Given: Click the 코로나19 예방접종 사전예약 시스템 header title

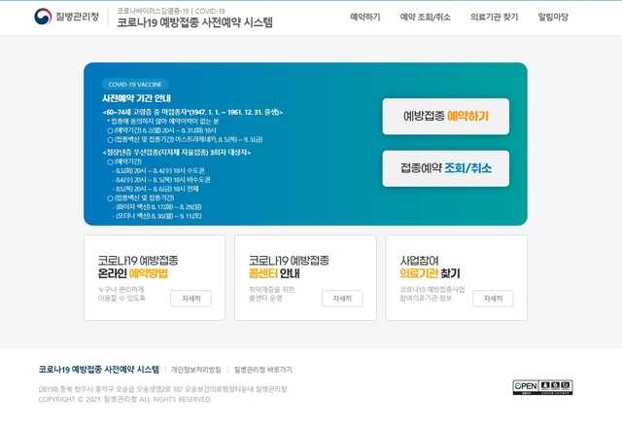Looking at the screenshot, I should pyautogui.click(x=194, y=22).
